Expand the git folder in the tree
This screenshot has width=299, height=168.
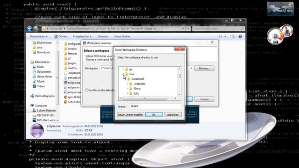(123, 69)
